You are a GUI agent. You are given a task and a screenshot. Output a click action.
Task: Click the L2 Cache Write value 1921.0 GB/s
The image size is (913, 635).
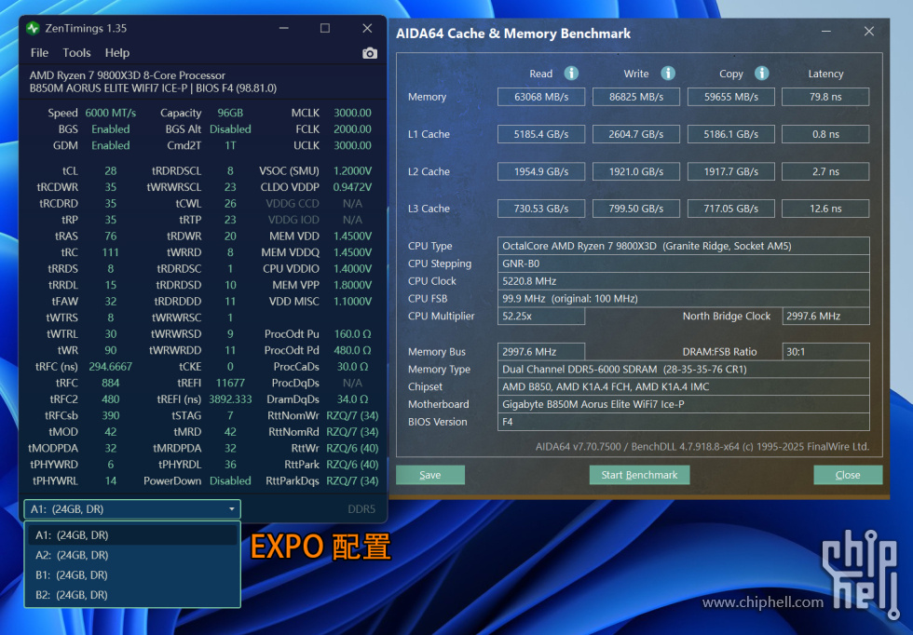pyautogui.click(x=636, y=171)
